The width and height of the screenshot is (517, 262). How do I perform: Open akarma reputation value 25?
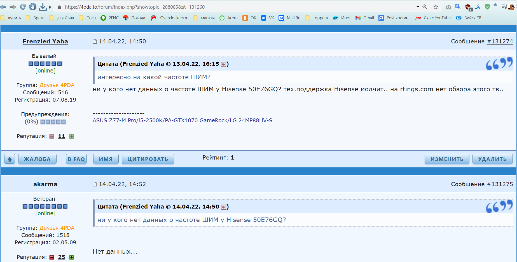(x=62, y=257)
